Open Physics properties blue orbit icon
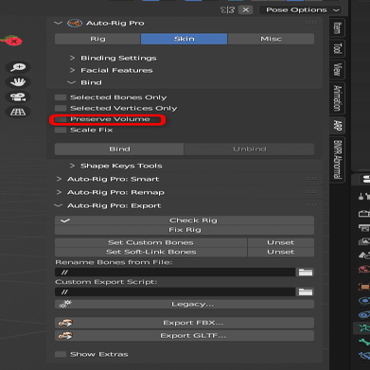 (x=364, y=300)
